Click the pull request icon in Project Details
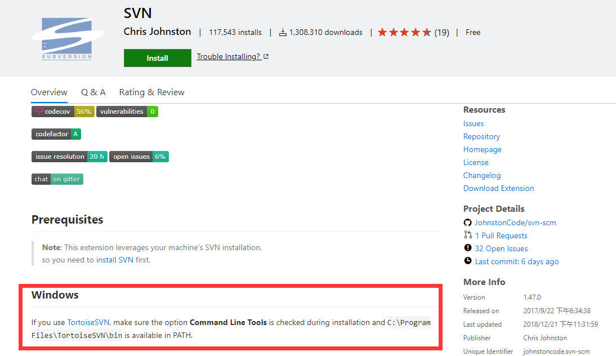 [468, 235]
